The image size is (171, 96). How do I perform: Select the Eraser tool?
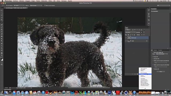pyautogui.click(x=2, y=34)
